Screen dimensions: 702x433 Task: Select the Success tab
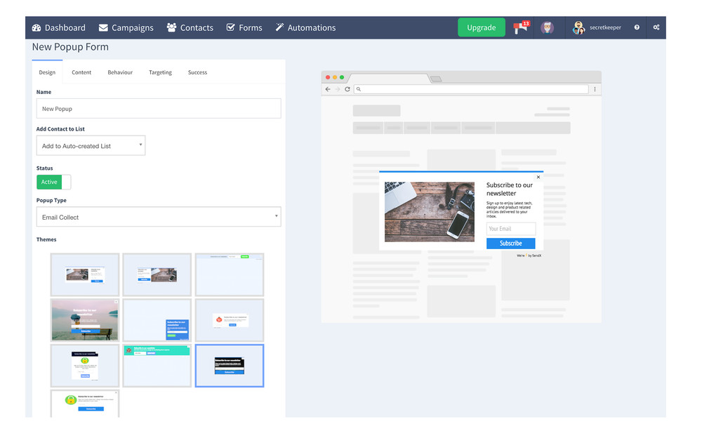197,72
